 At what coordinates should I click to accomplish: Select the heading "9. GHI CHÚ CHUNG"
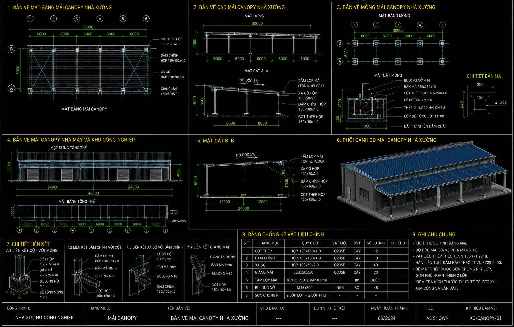[434, 234]
